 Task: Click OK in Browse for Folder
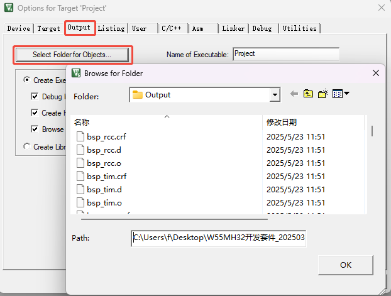[345, 265]
